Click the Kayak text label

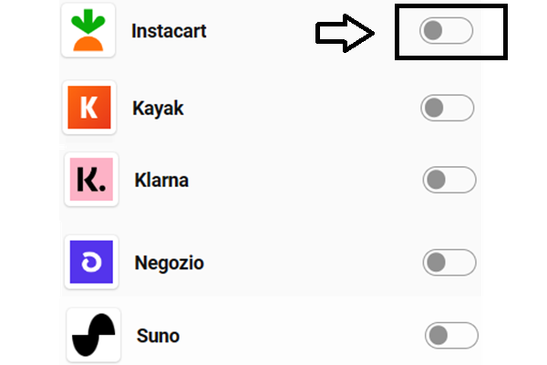pos(158,109)
